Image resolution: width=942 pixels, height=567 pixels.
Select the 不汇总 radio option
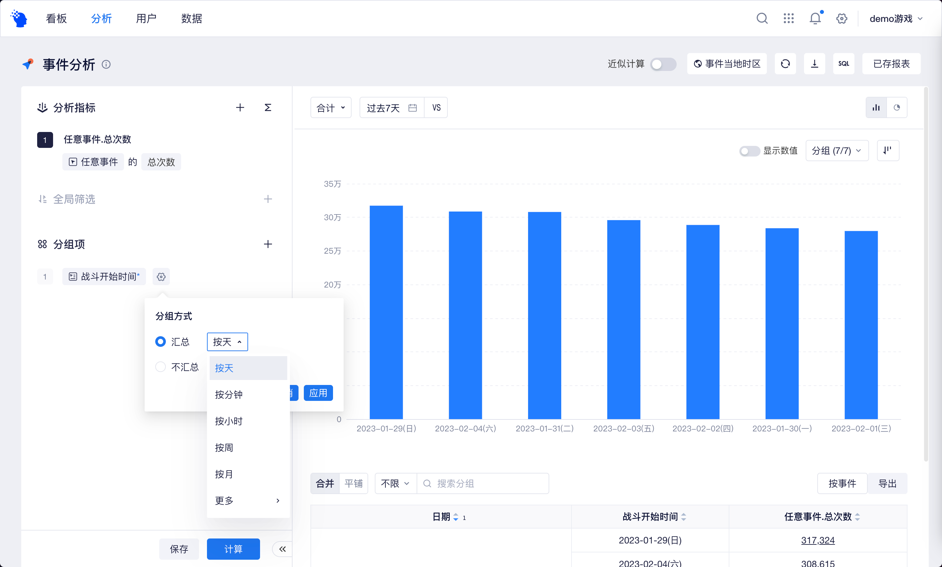click(160, 367)
